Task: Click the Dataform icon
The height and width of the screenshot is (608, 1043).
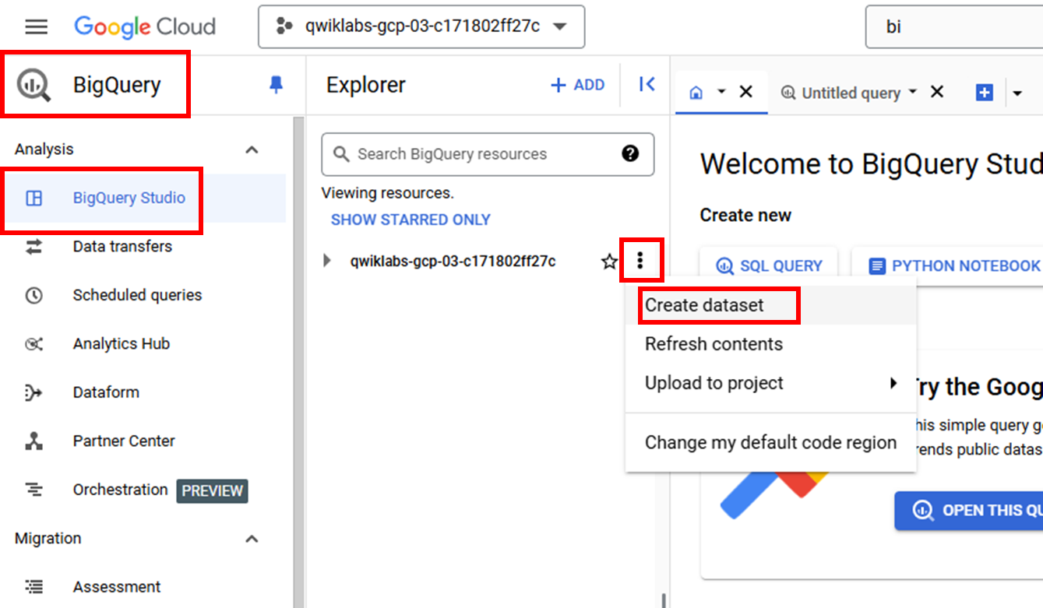Action: tap(33, 392)
